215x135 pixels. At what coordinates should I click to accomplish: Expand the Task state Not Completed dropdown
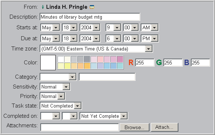click(x=60, y=106)
